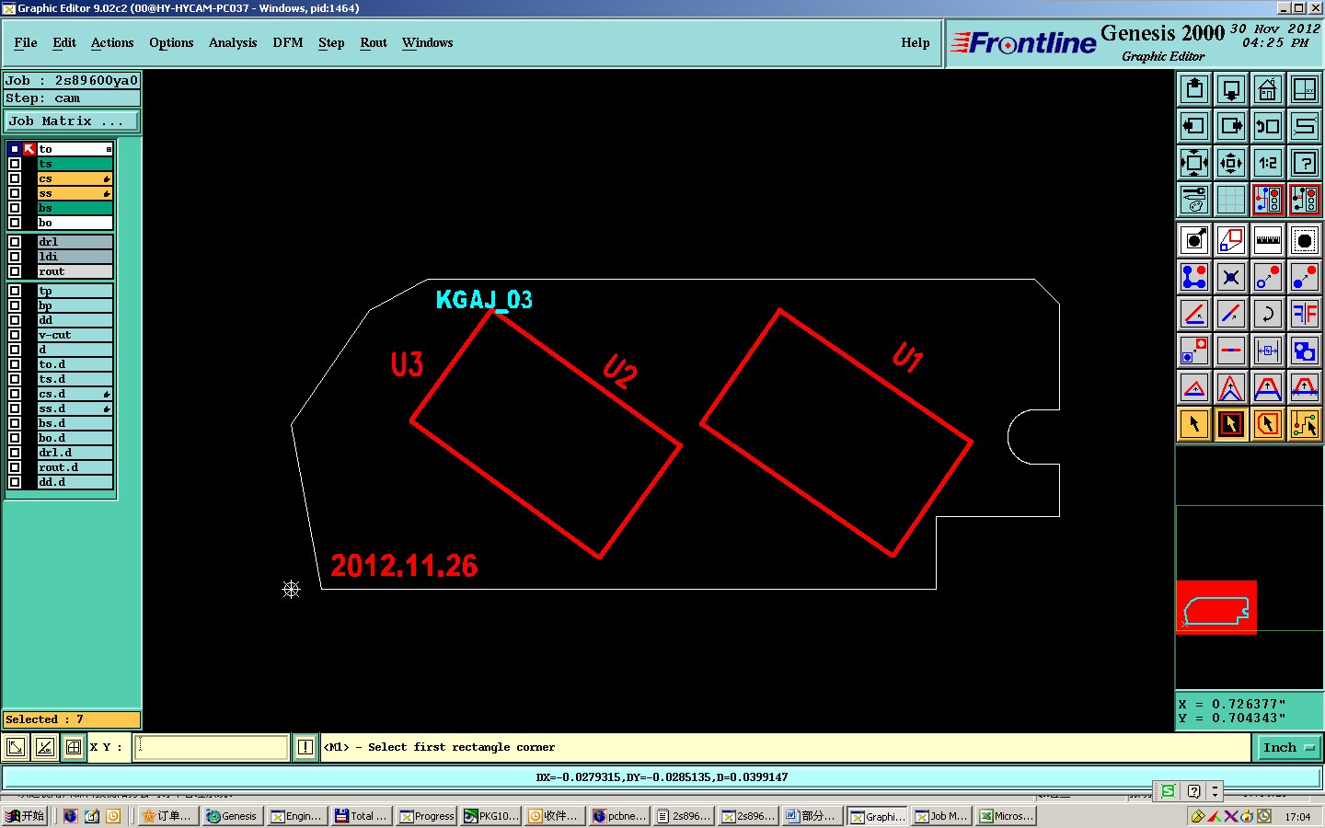This screenshot has height=828, width=1325.
Task: Click the octagon feature filter icon
Action: pos(1305,240)
